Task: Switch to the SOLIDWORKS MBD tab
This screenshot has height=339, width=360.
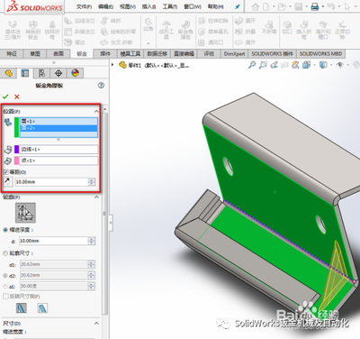Action: (x=320, y=54)
